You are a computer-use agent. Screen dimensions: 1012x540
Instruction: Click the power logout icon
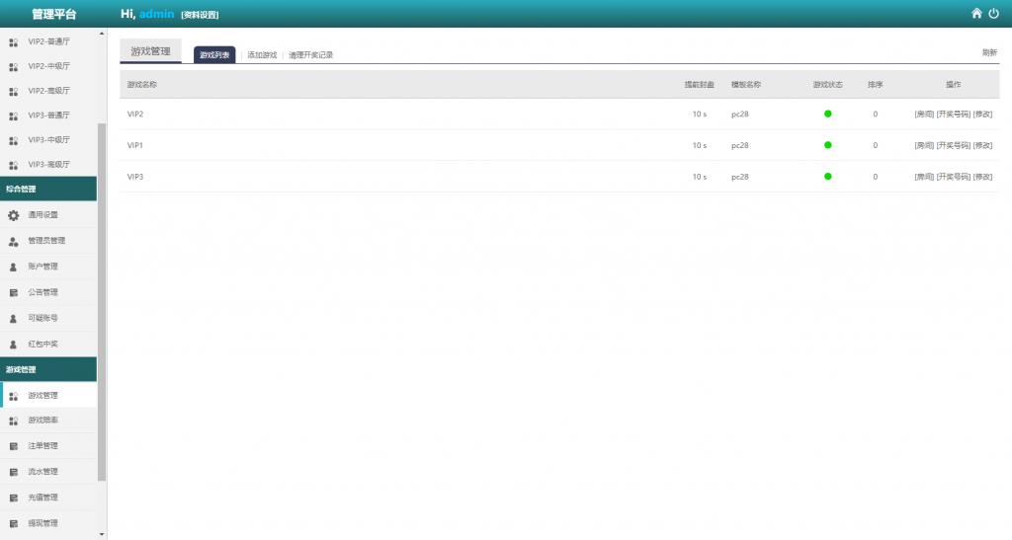click(994, 14)
